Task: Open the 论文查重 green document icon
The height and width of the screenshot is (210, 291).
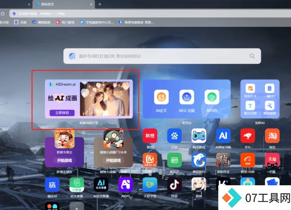Action: pyautogui.click(x=77, y=185)
